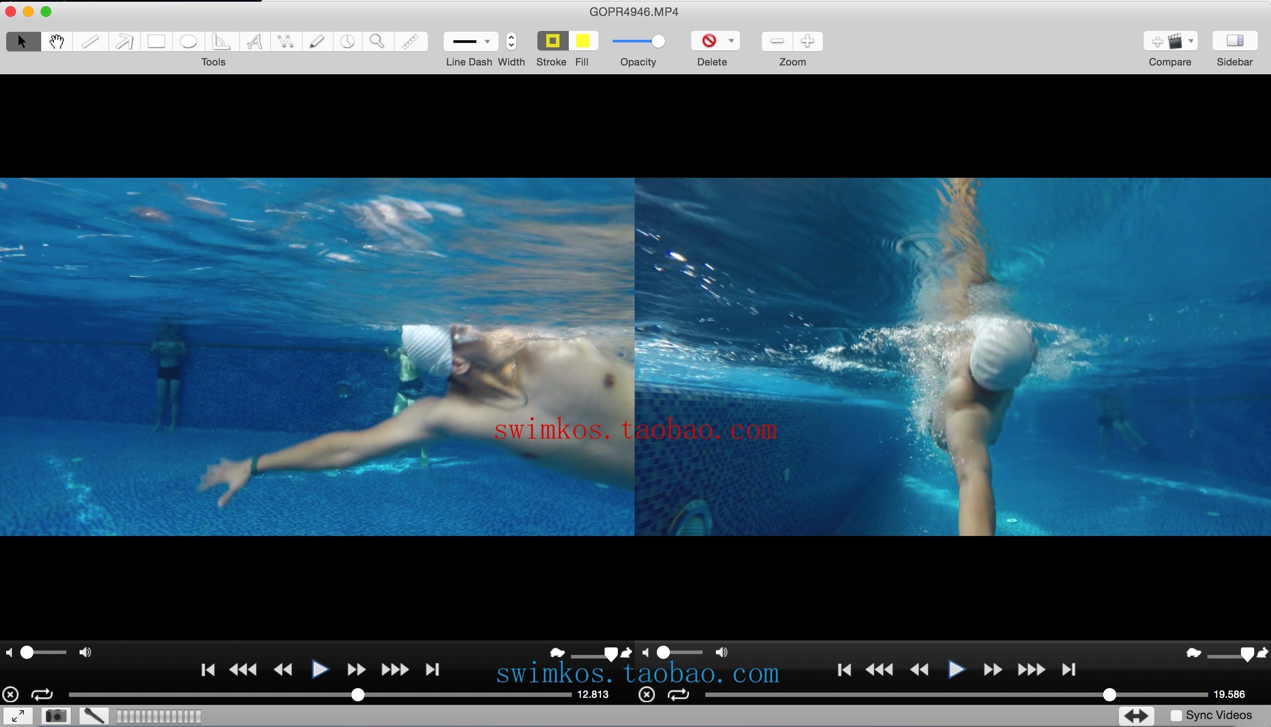Viewport: 1271px width, 727px height.
Task: Click the audio level meter bar
Action: (159, 716)
